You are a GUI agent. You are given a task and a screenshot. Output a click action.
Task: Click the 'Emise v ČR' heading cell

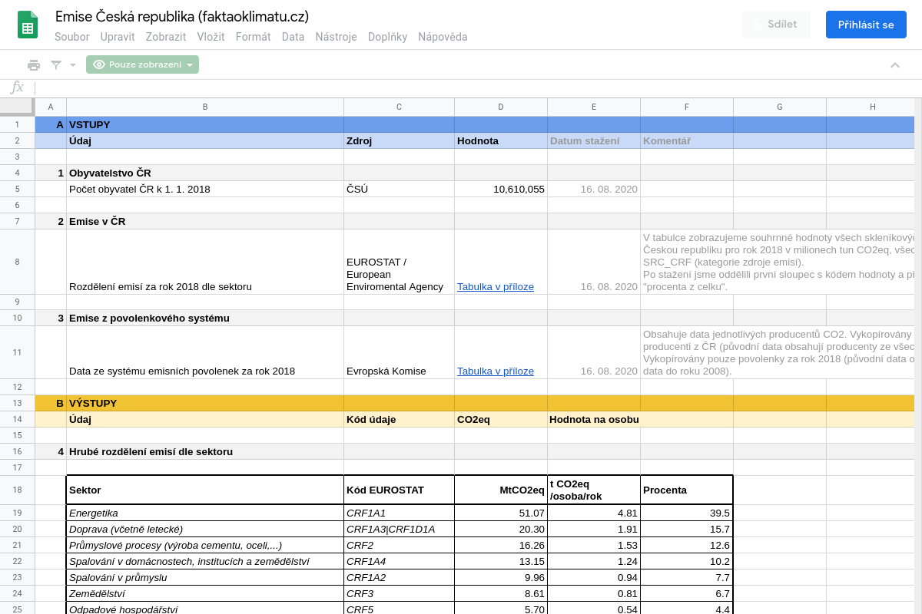pos(205,221)
